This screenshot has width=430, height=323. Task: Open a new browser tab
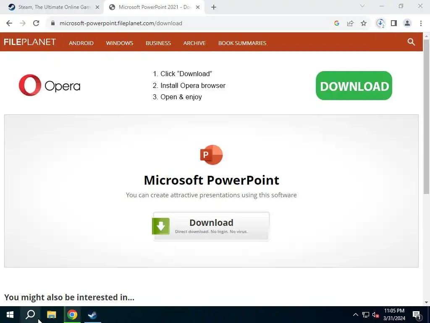tap(214, 8)
